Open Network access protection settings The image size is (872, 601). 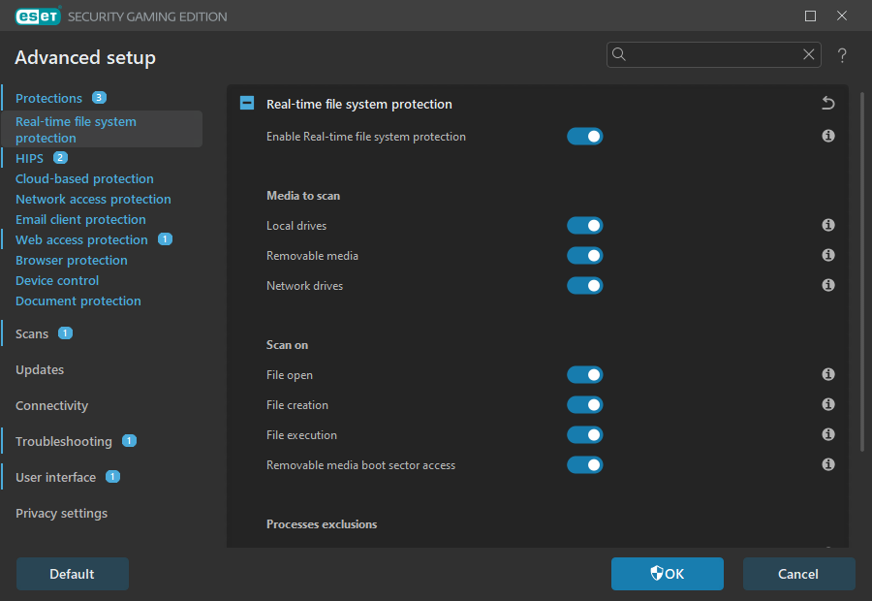click(93, 200)
